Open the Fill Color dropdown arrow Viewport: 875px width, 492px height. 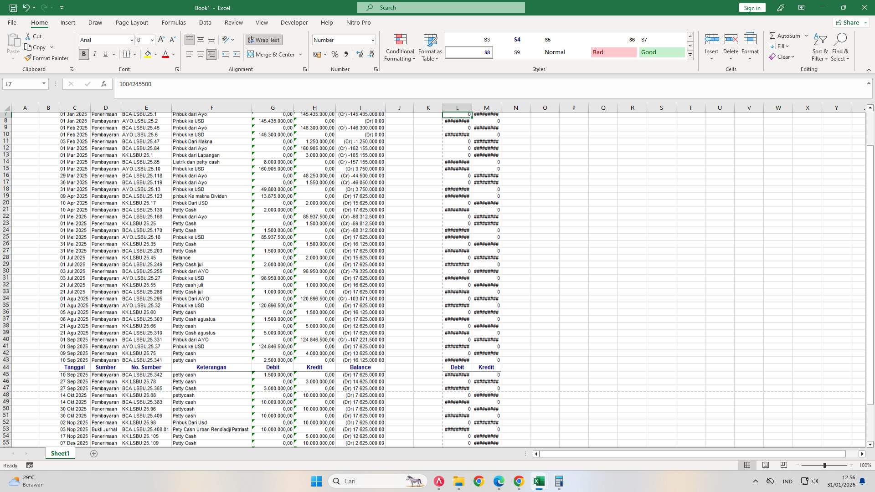pos(156,54)
